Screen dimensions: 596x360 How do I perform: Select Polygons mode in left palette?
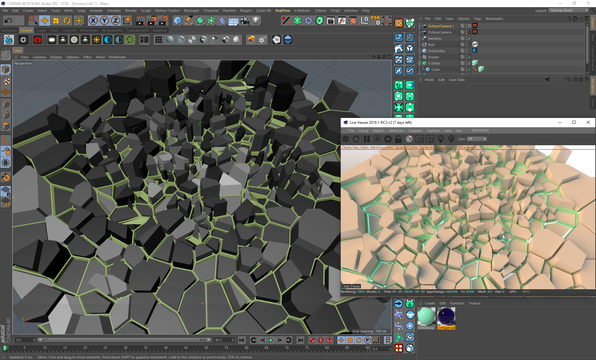(6, 126)
